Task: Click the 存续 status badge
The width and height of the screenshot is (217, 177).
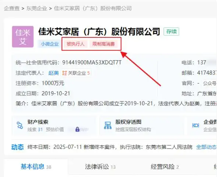Action: (x=171, y=31)
